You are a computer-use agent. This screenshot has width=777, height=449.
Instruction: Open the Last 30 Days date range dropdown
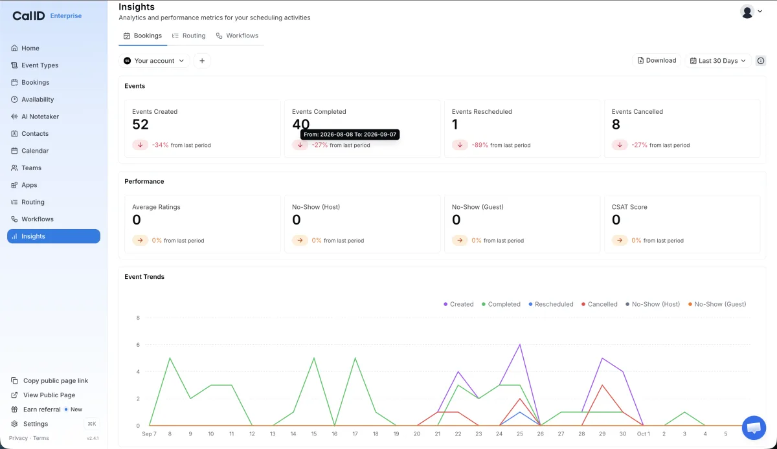(x=718, y=61)
